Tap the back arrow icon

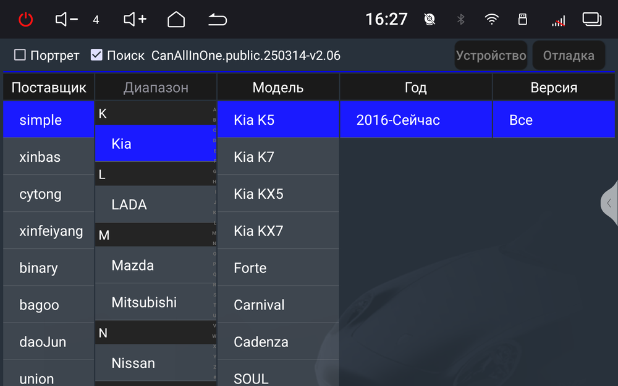click(217, 19)
